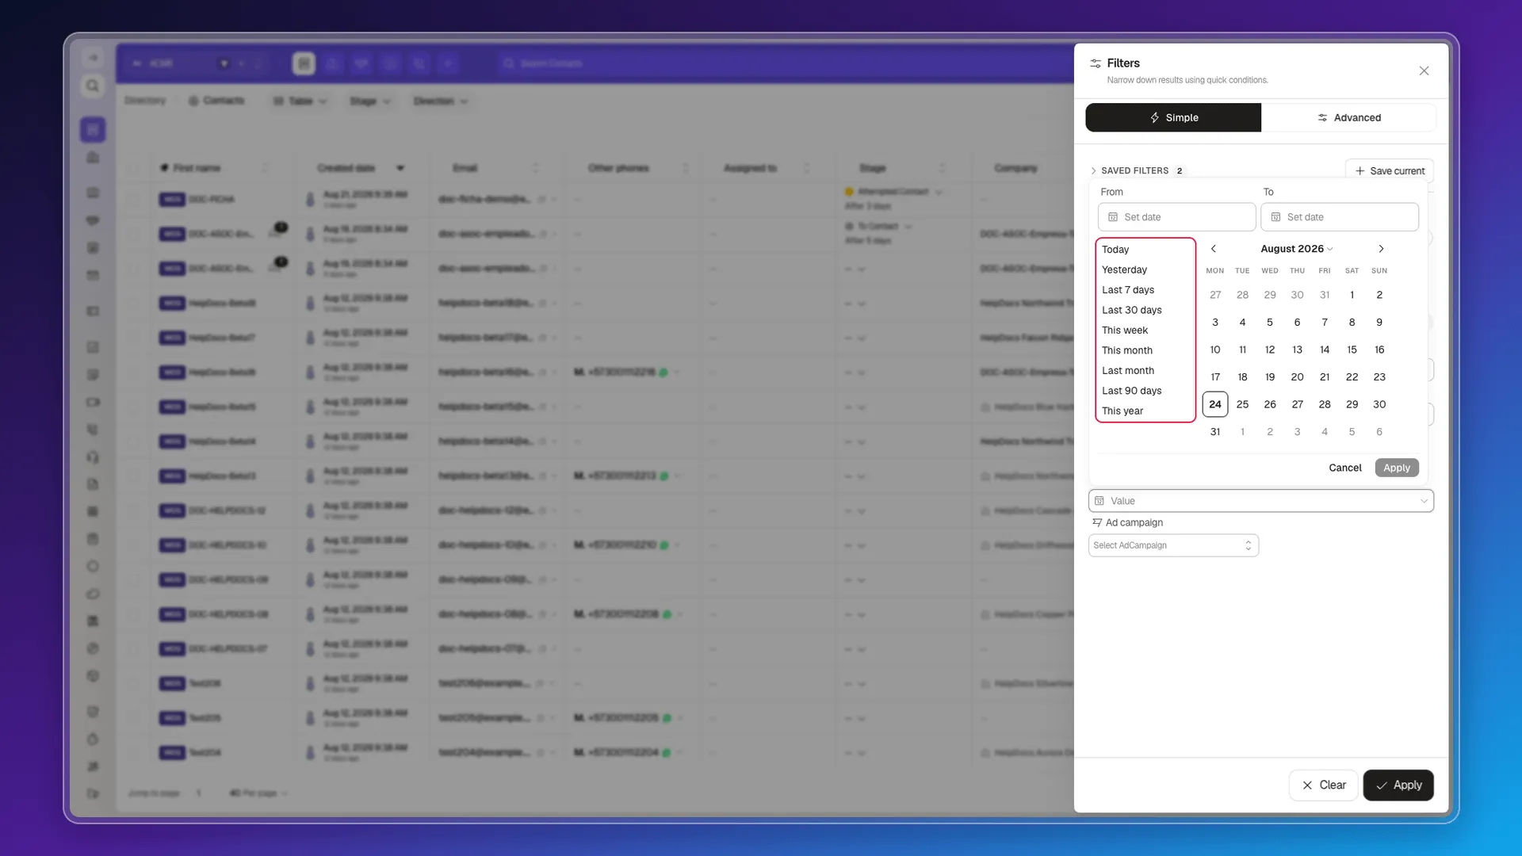This screenshot has width=1522, height=856.
Task: Pick the Last month preset
Action: (1127, 371)
